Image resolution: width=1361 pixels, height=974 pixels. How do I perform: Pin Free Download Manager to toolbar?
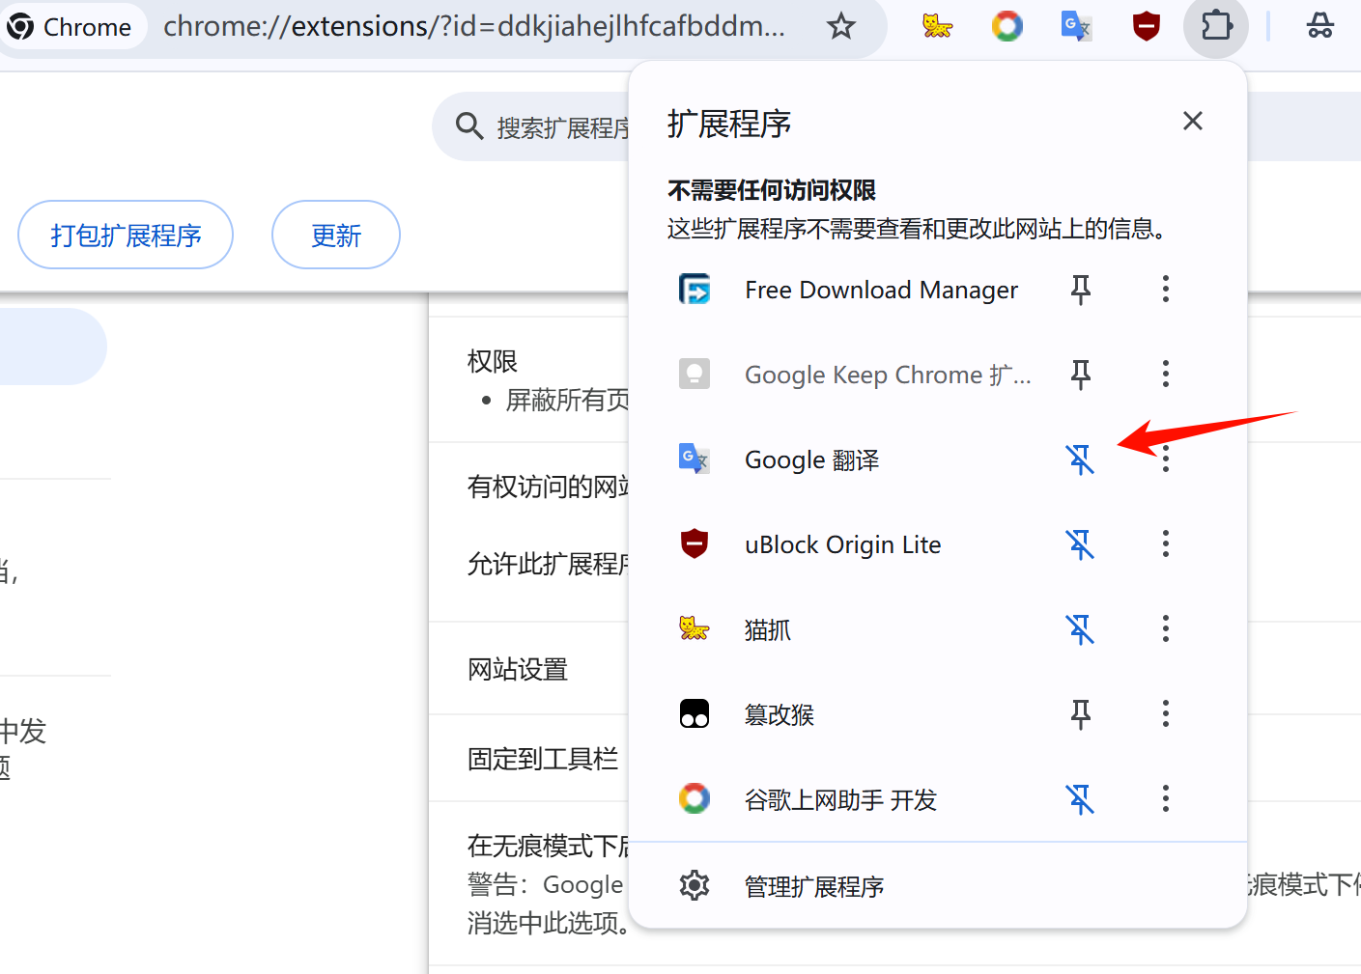[x=1081, y=289]
